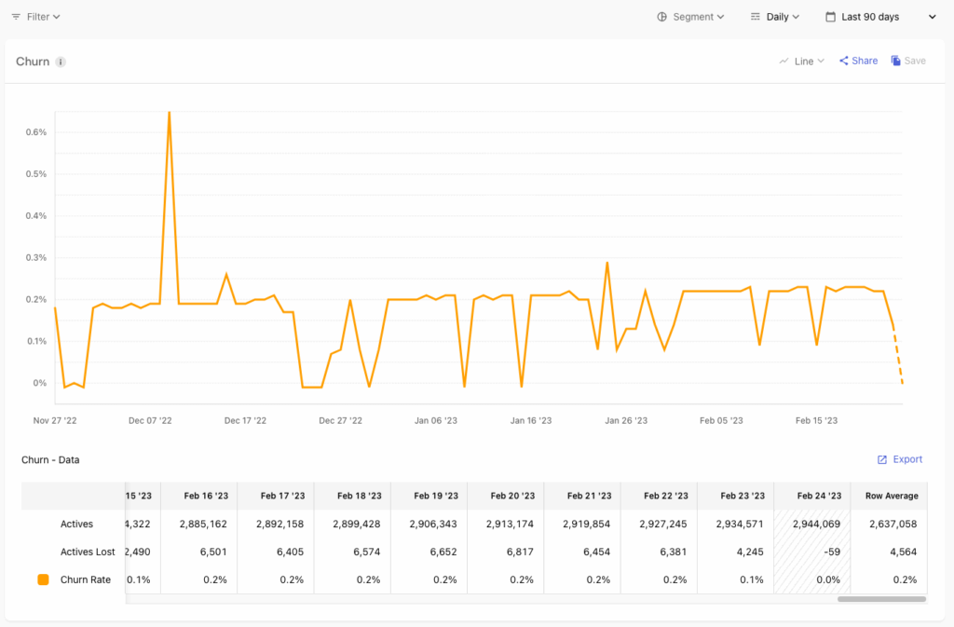Viewport: 954px width, 627px height.
Task: Click the Filter funnel icon
Action: coord(15,16)
